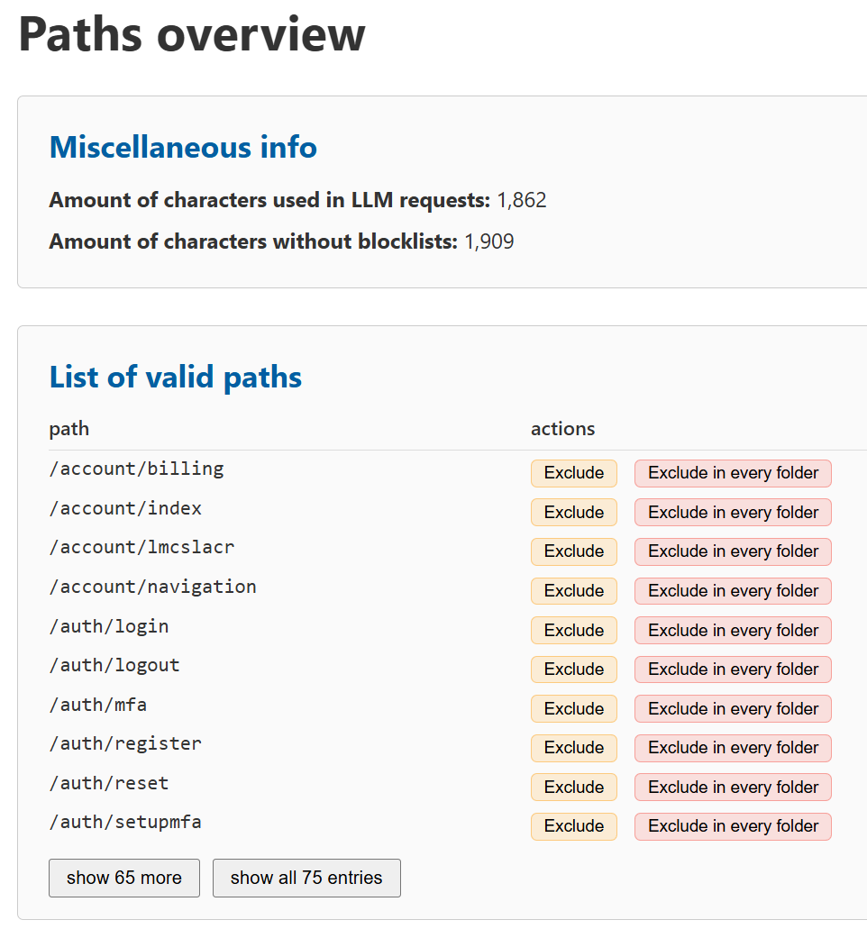Exclude /auth/login in every folder
Screen dimensions: 867x929
tap(732, 630)
